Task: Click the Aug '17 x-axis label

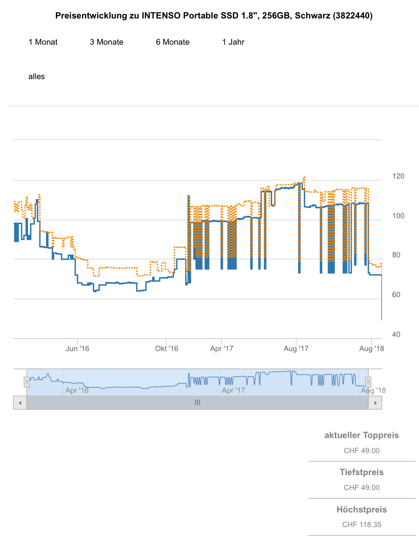Action: (x=296, y=349)
